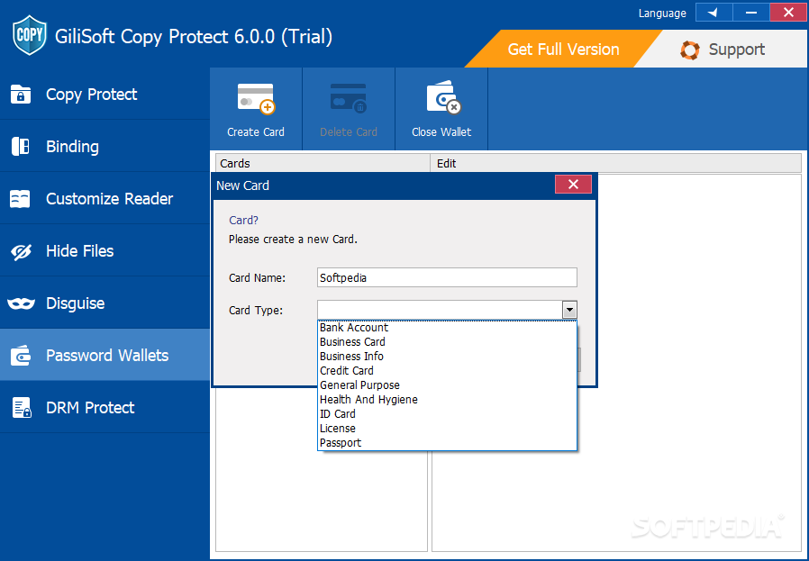This screenshot has height=561, width=809.
Task: Minimize the GiliSoft window
Action: [750, 13]
